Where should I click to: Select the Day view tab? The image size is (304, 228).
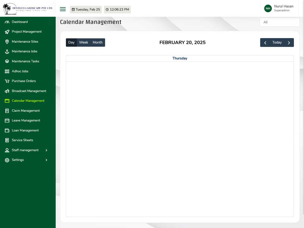tap(71, 42)
